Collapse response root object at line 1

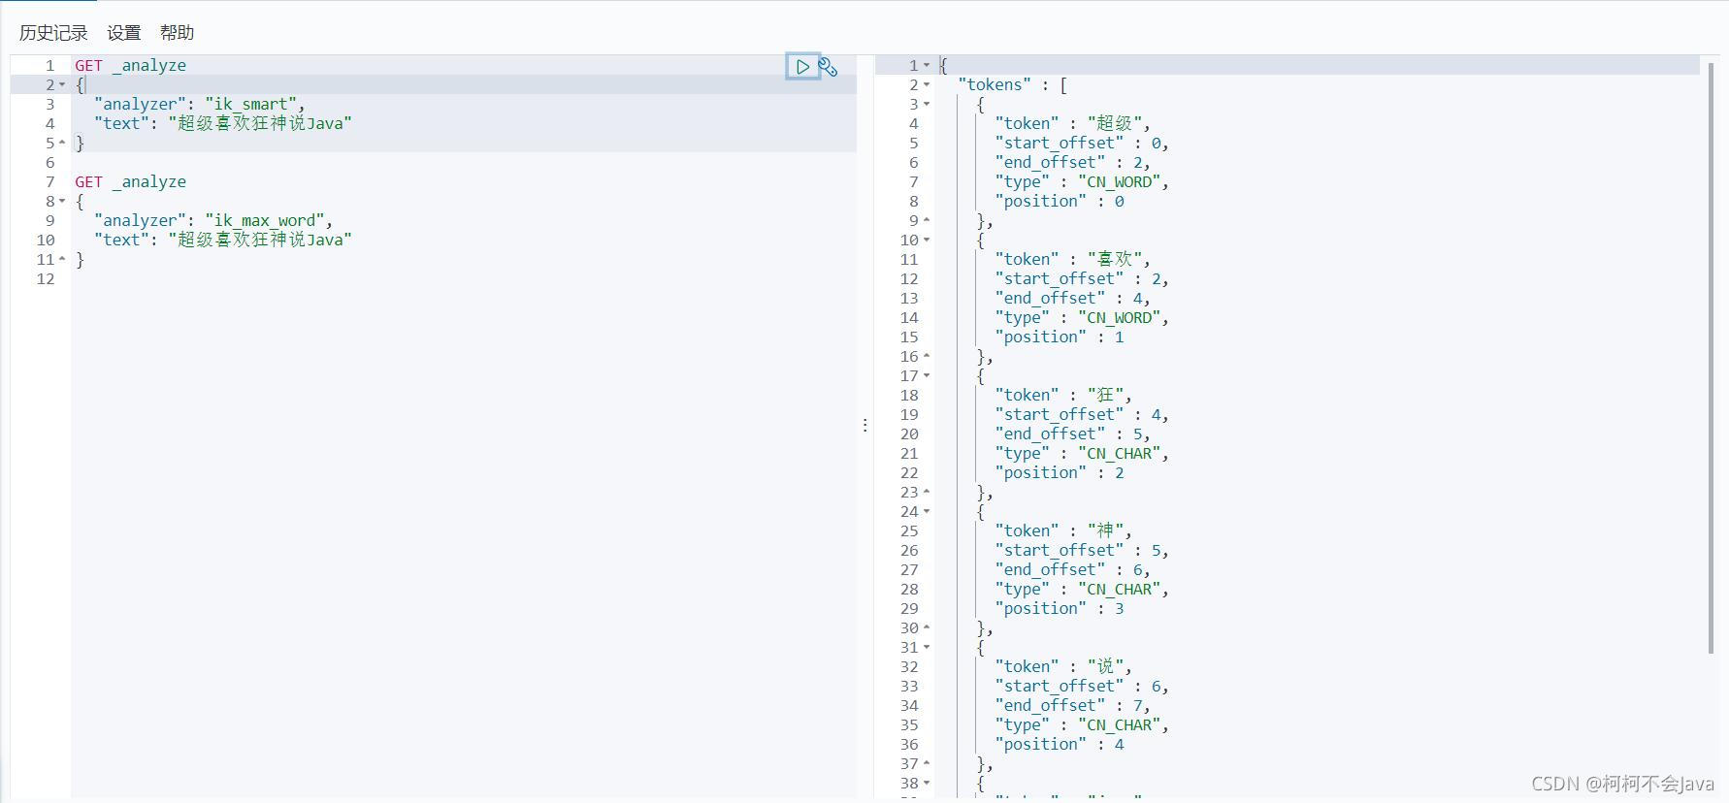click(927, 66)
